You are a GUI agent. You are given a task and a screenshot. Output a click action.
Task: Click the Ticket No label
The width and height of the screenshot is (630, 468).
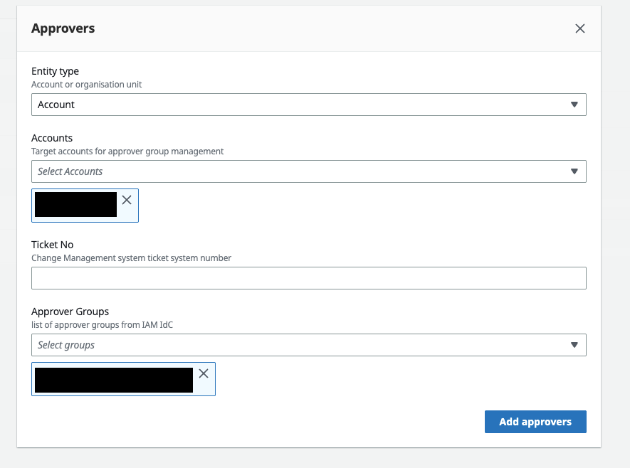(52, 245)
